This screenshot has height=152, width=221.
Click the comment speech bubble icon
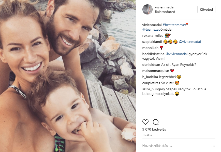(x=156, y=122)
